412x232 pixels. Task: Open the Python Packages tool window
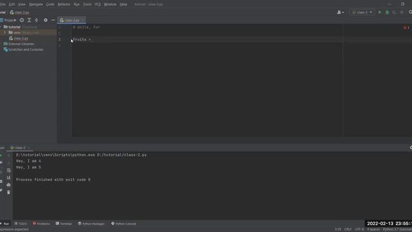tap(91, 224)
